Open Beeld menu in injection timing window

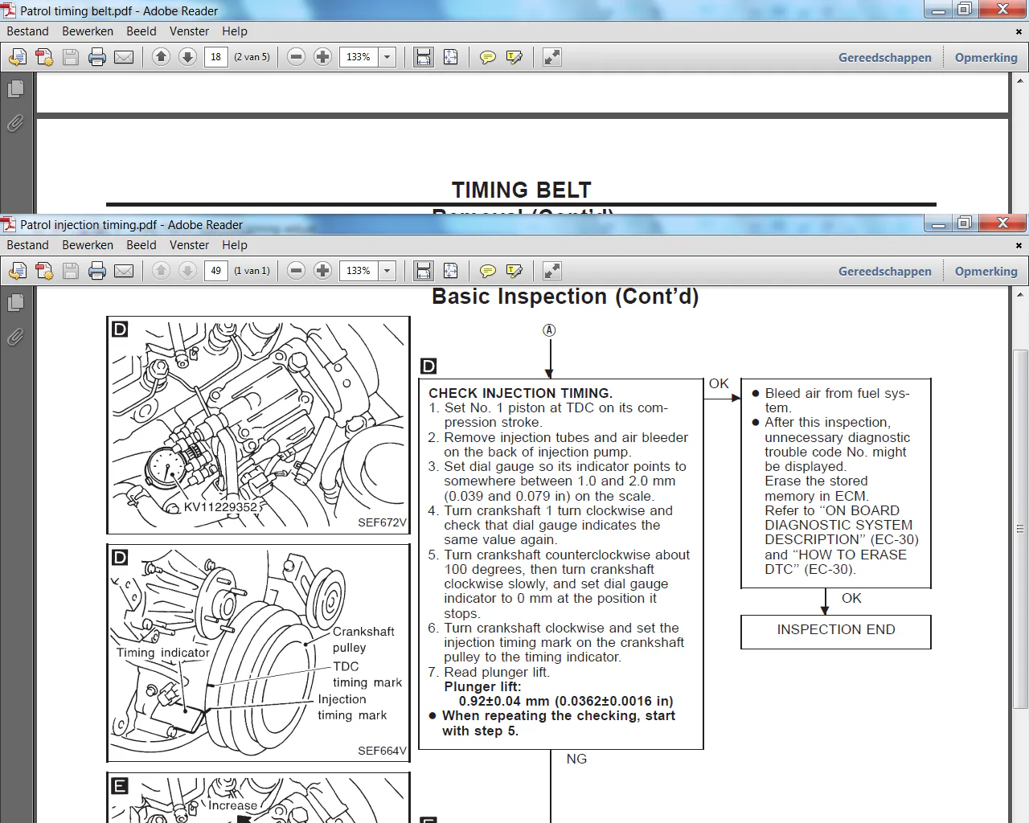point(141,245)
